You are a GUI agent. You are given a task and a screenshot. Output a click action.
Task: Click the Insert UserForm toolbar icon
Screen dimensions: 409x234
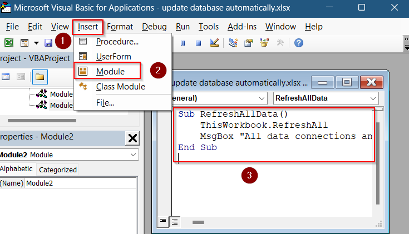pyautogui.click(x=24, y=43)
